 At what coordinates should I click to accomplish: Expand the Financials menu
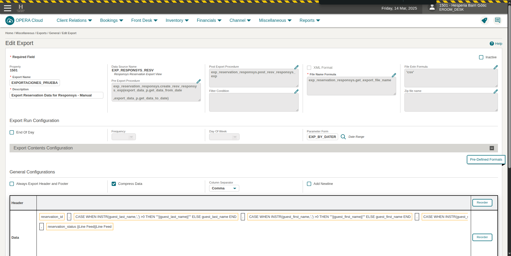point(209,21)
